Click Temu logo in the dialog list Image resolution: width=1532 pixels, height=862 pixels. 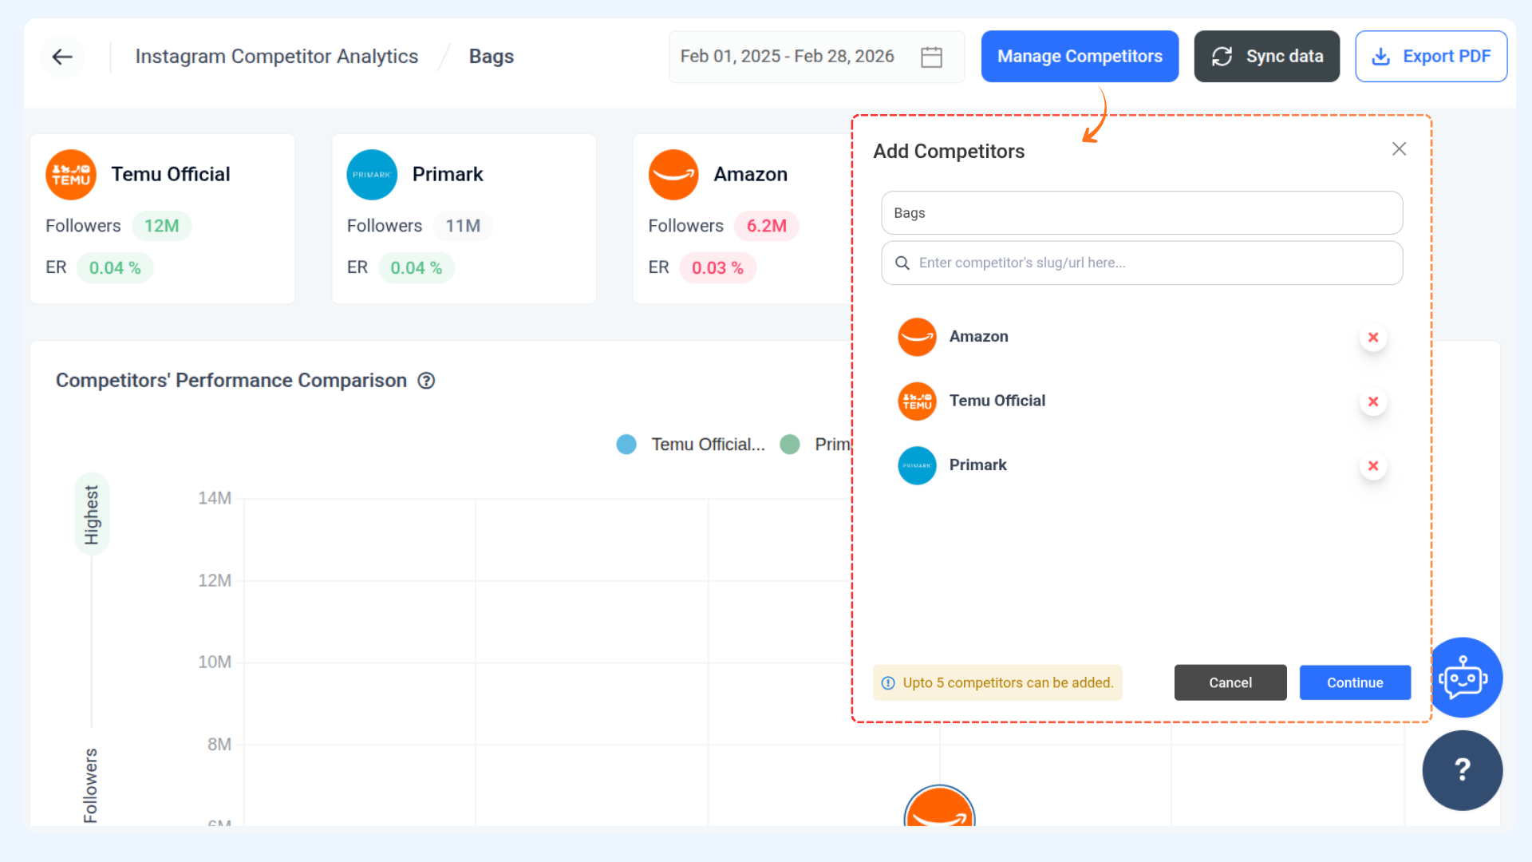(917, 401)
